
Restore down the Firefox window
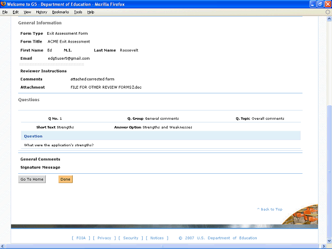pos(321,4)
